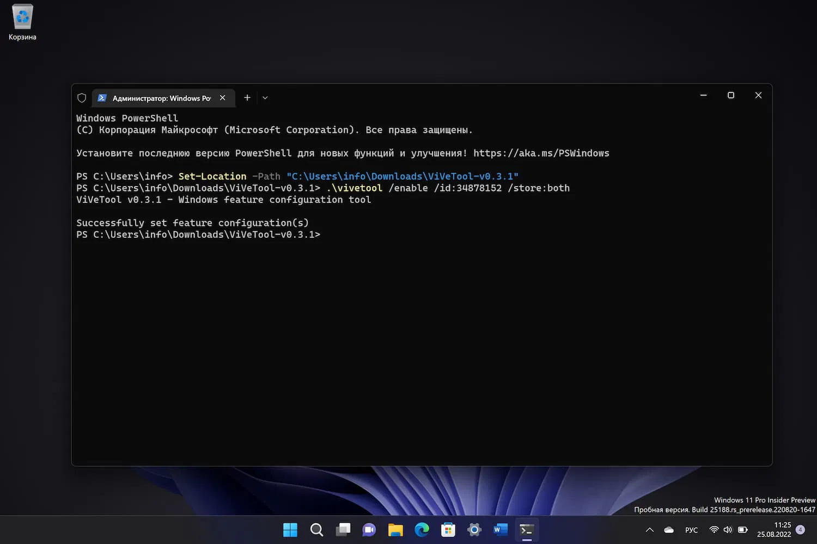Click the Set-Location command text
The image size is (817, 544).
coord(212,176)
